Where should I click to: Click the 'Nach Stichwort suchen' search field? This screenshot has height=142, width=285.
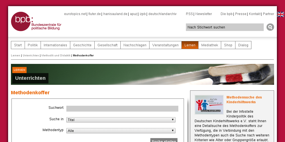point(225,27)
